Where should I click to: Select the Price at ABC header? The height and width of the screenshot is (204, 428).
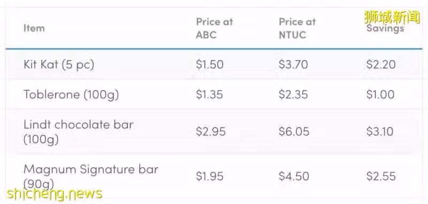[215, 28]
